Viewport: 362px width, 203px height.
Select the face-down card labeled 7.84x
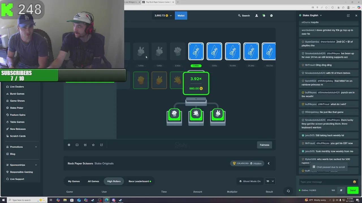point(214,51)
